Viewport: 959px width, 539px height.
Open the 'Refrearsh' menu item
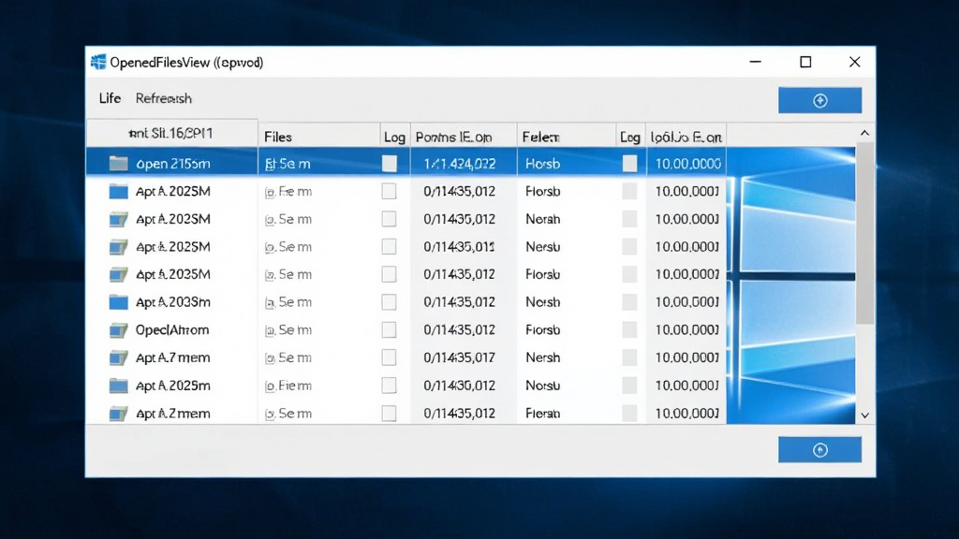click(x=163, y=98)
